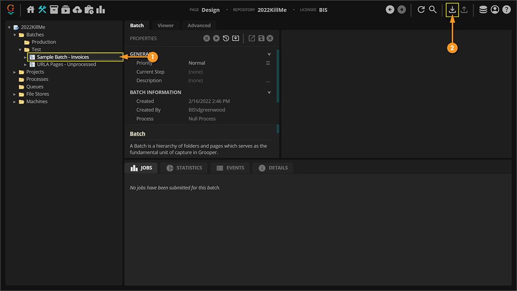This screenshot has width=517, height=291.
Task: Collapse the Batches folder arrow
Action: pyautogui.click(x=15, y=35)
